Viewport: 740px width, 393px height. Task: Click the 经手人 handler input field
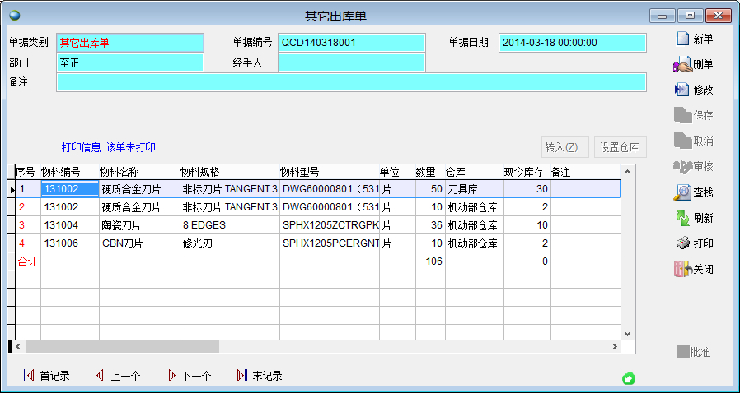click(352, 62)
